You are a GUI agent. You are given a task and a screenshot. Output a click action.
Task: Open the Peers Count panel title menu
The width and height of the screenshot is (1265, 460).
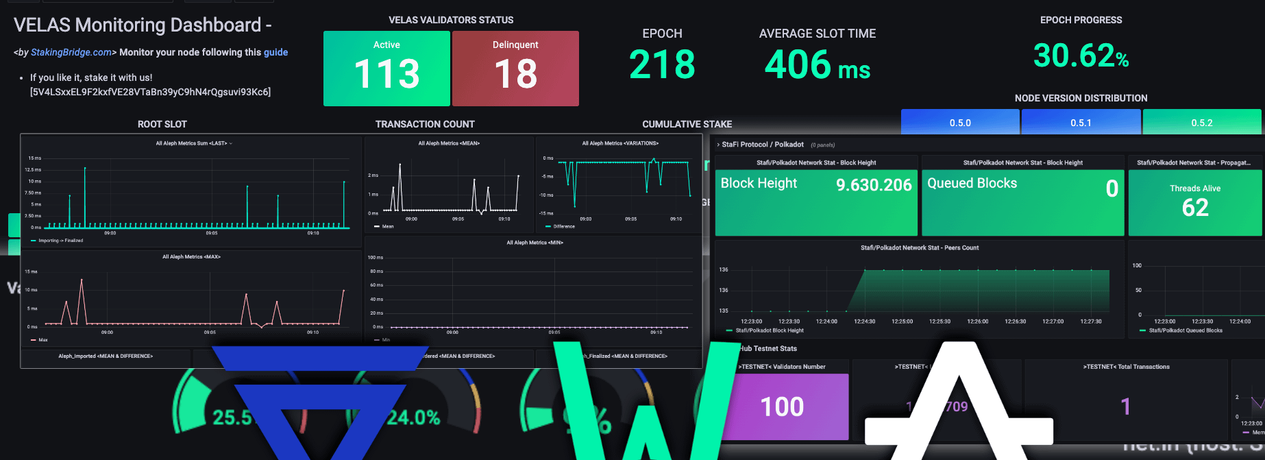(920, 248)
